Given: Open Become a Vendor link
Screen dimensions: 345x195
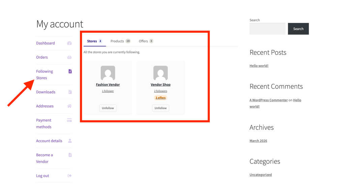Looking at the screenshot, I should pos(44,158).
